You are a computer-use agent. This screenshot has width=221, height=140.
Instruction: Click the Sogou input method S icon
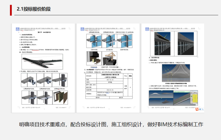point(197,109)
